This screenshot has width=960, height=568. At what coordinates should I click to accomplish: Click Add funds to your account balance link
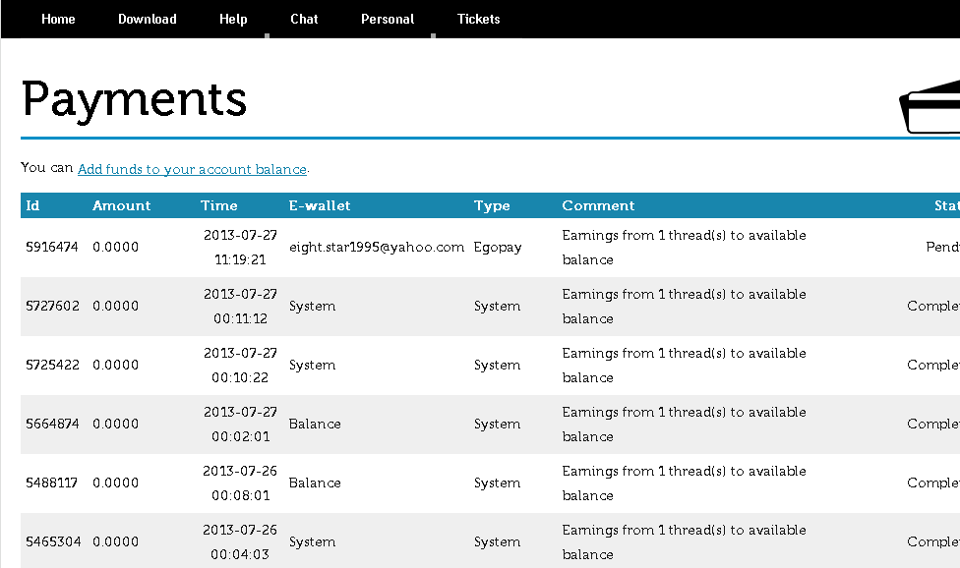[192, 169]
